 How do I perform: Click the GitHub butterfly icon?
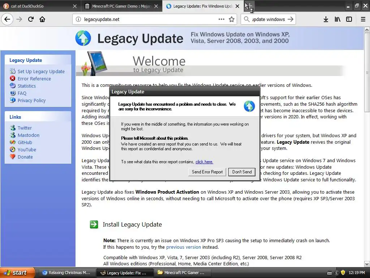[13, 142]
